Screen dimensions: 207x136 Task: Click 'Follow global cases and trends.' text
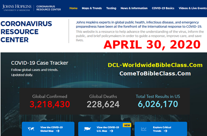35,70
